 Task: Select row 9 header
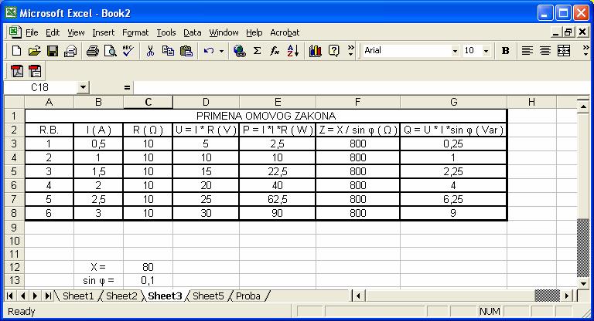14,227
